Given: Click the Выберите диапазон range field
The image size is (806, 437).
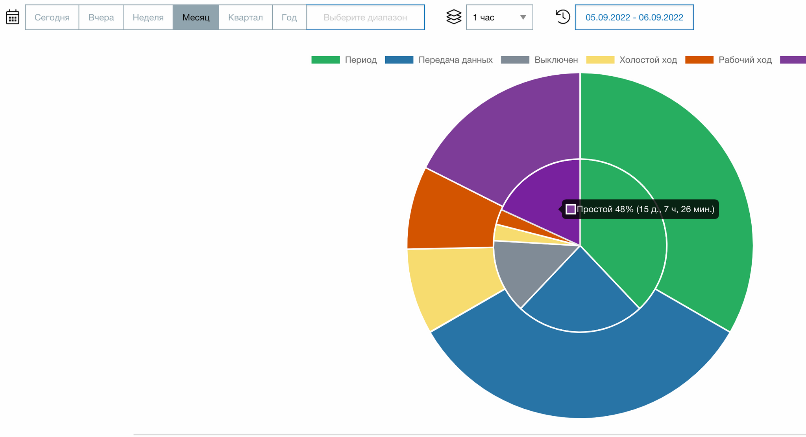Looking at the screenshot, I should coord(365,17).
